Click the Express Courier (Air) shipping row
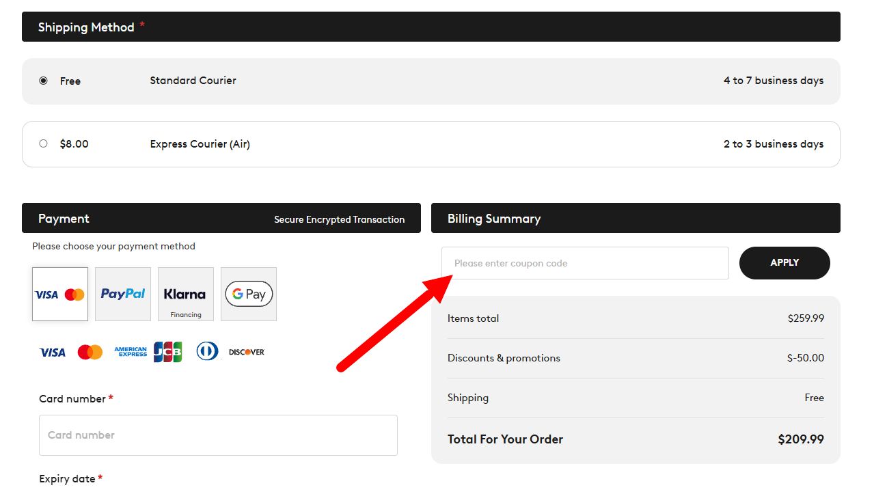Viewport: 887px width, 494px height. coord(431,144)
